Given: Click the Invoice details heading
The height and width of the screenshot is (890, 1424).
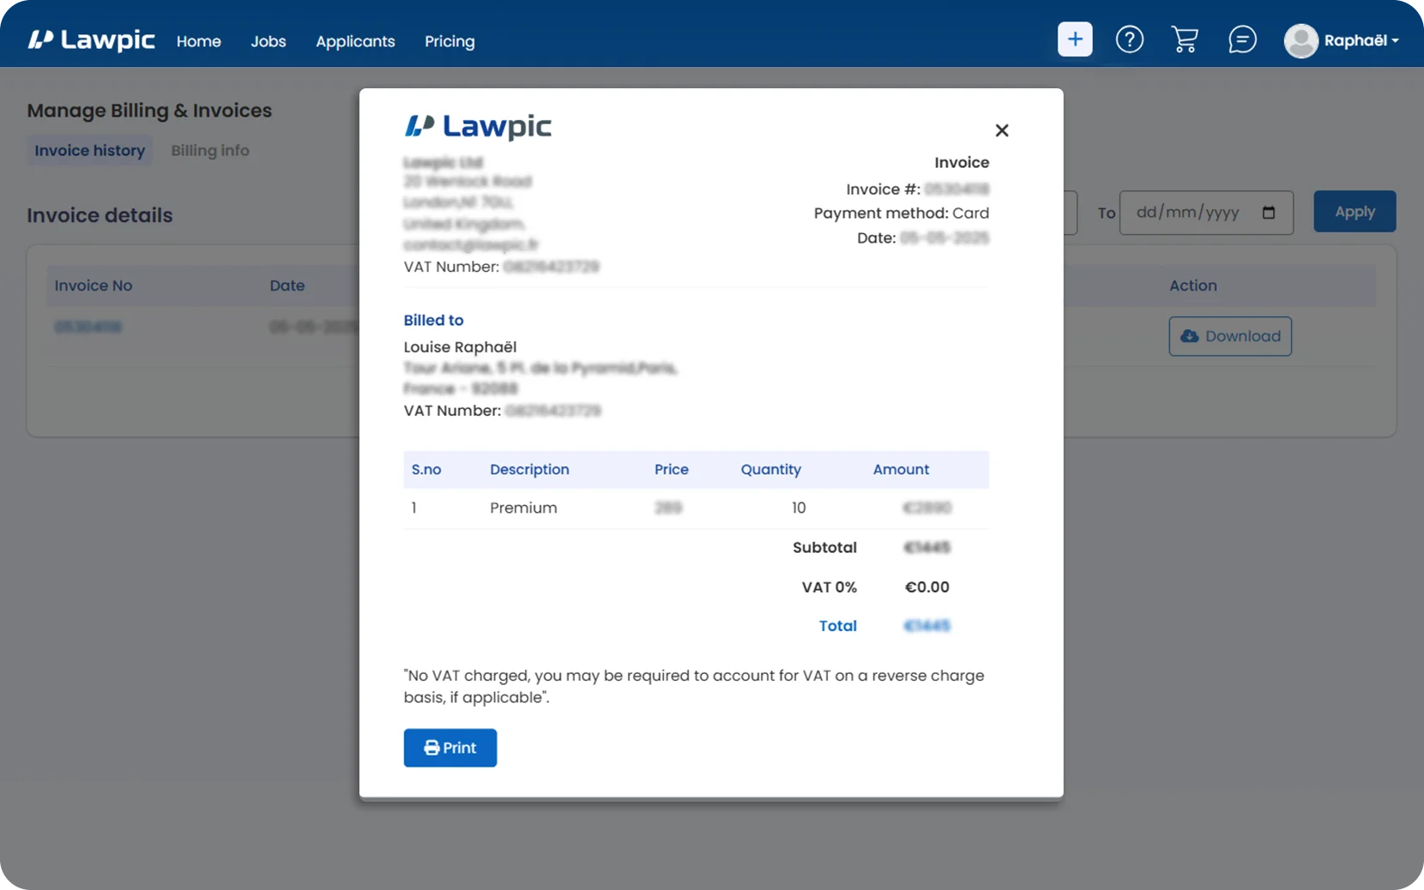Looking at the screenshot, I should pyautogui.click(x=100, y=215).
